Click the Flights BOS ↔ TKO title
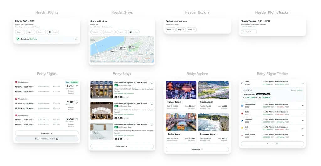The height and width of the screenshot is (166, 321). tap(25, 21)
